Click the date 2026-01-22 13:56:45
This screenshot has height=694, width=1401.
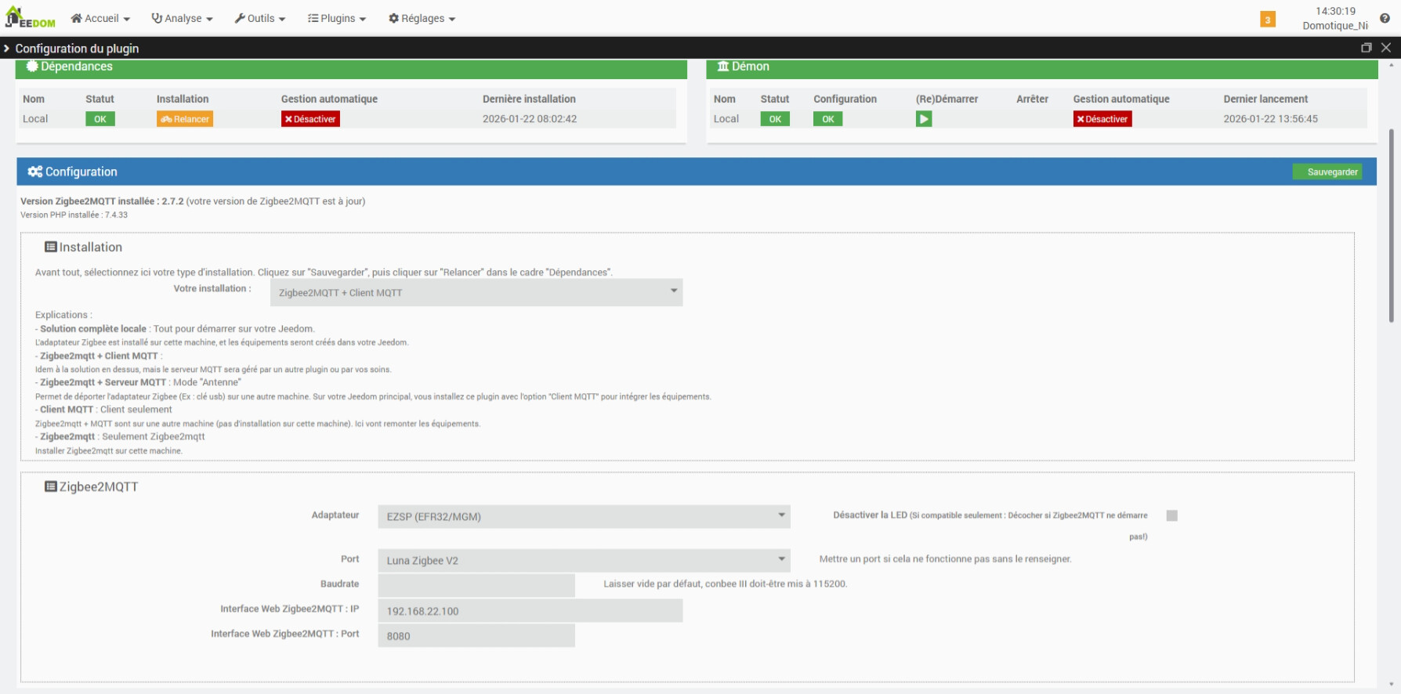(1271, 119)
